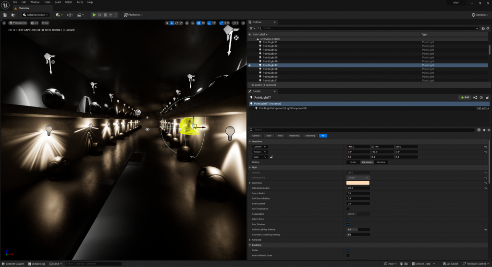Click the green Play button in toolbar
Screen dimensions: 492x267
coord(94,15)
